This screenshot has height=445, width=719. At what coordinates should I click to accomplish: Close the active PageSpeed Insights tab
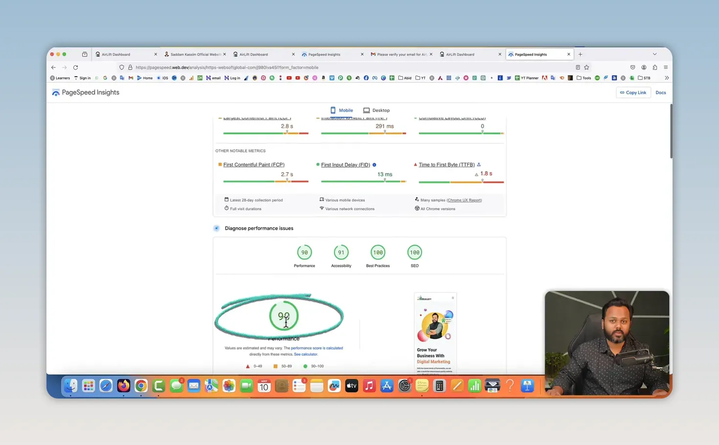[568, 54]
